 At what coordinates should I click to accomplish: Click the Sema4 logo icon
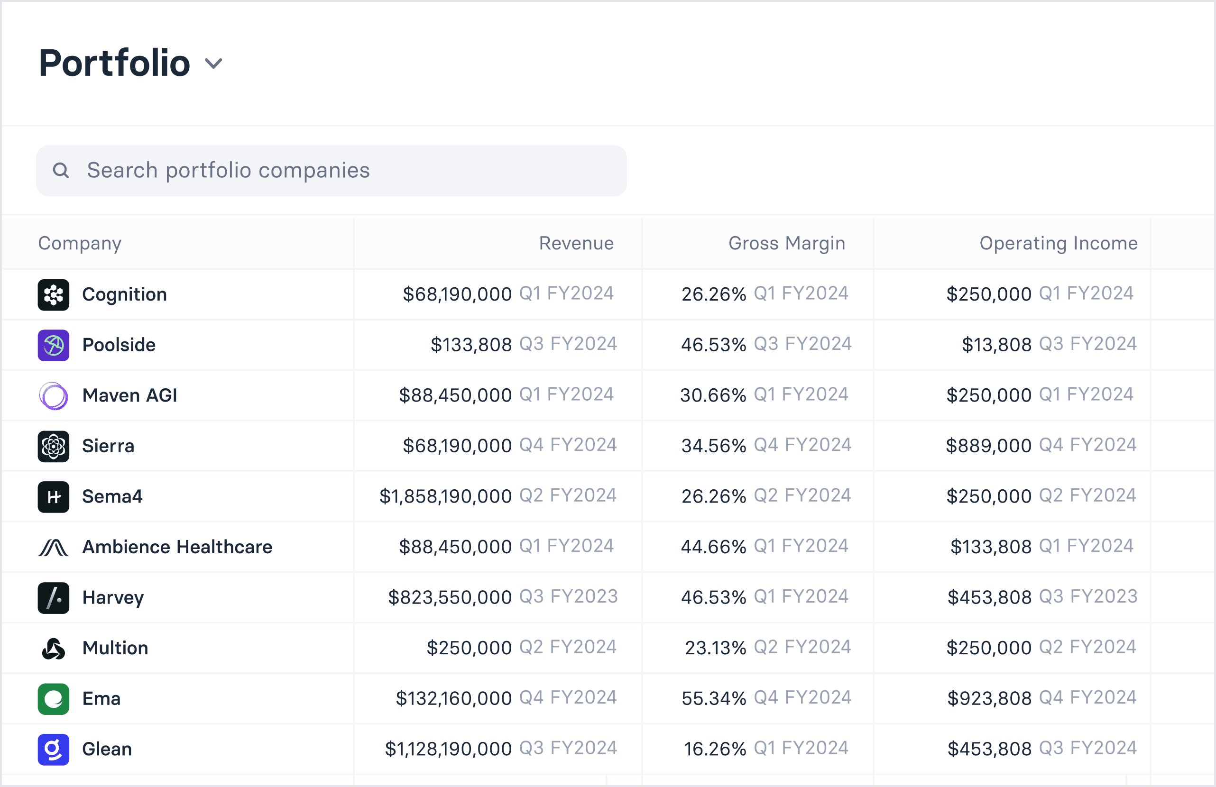pos(53,497)
